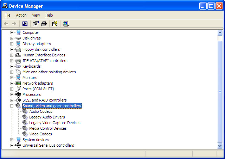Select the Video Codecs entry

(40, 134)
